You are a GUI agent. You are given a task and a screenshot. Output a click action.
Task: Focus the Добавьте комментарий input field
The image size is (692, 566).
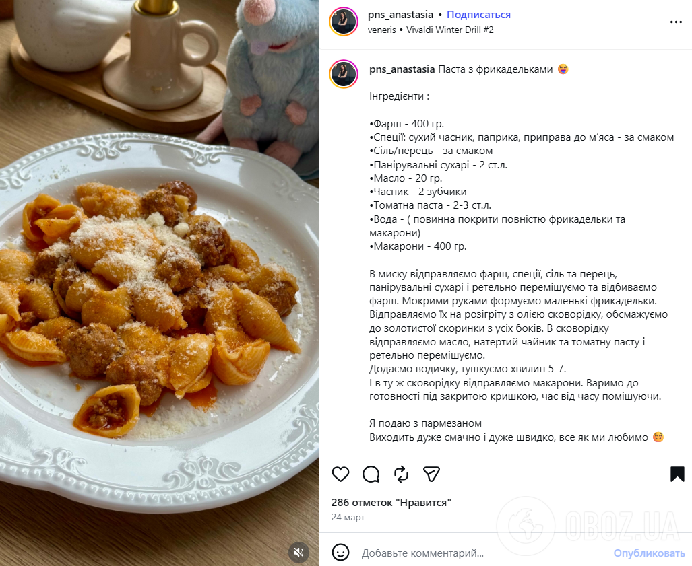coord(483,553)
